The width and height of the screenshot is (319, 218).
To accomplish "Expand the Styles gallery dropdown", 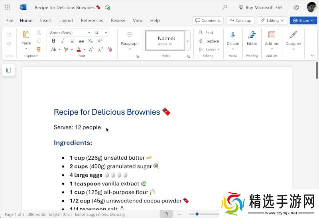I will tap(187, 41).
